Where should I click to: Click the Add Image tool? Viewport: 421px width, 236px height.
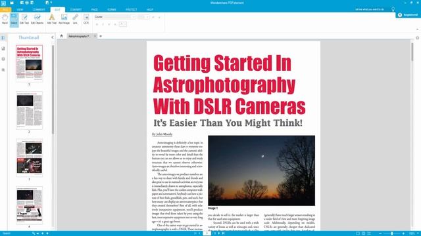64,19
